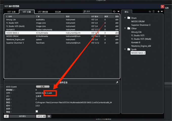Click the plugin info panel expand icon
This screenshot has height=121, width=172.
pos(117,82)
